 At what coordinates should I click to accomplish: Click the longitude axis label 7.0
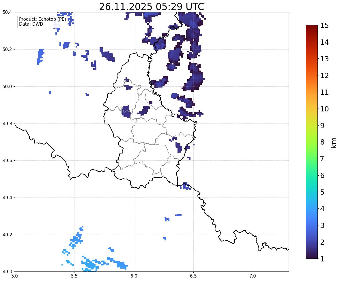click(253, 276)
